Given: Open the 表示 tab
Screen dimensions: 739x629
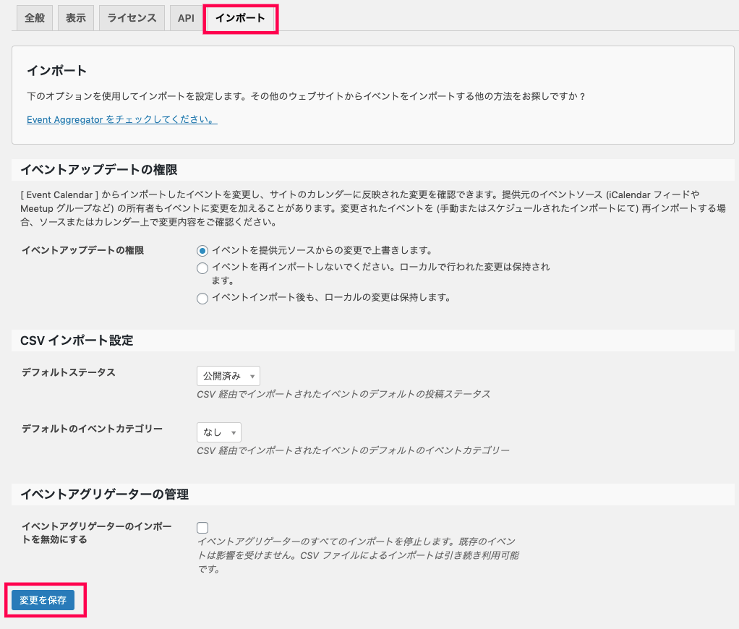Looking at the screenshot, I should click(76, 19).
